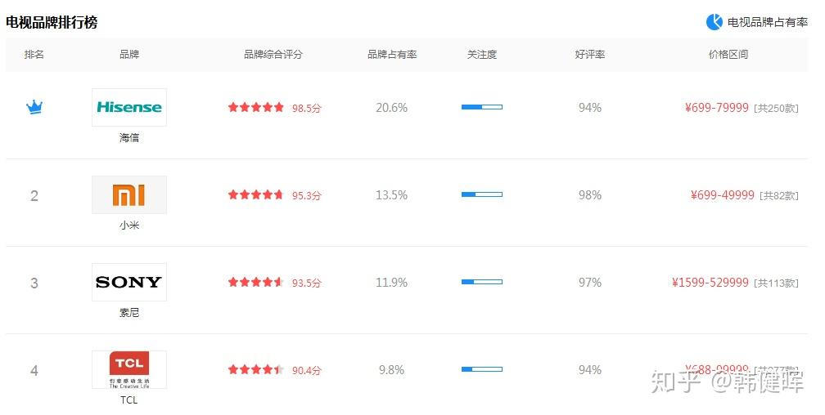Open Hisense price range ¥699-79999
Screen dimensions: 825x415
[x=717, y=107]
